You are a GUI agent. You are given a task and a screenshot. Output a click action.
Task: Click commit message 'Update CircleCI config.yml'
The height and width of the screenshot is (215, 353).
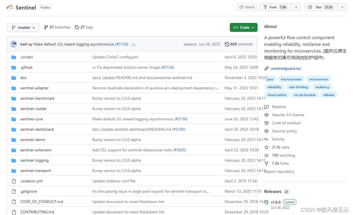[x=115, y=57]
